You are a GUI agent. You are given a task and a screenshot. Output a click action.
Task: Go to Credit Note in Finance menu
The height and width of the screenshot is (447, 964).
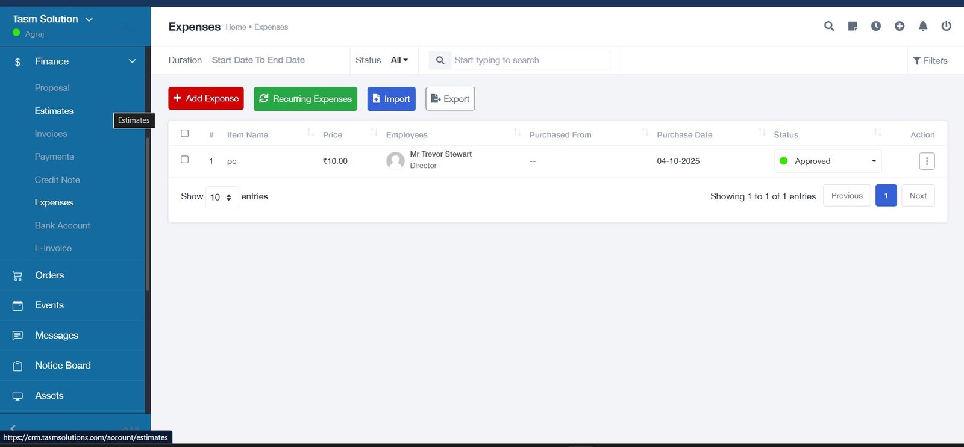tap(57, 180)
